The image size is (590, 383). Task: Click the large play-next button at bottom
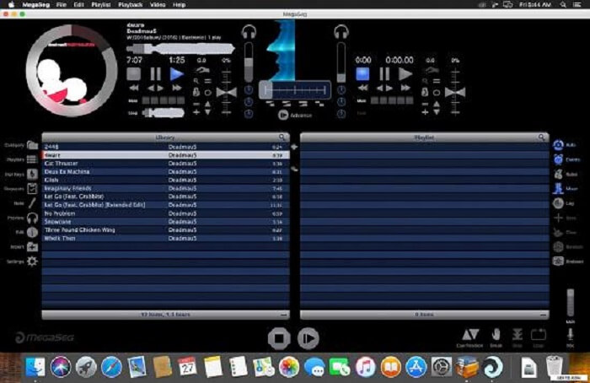[x=308, y=338]
